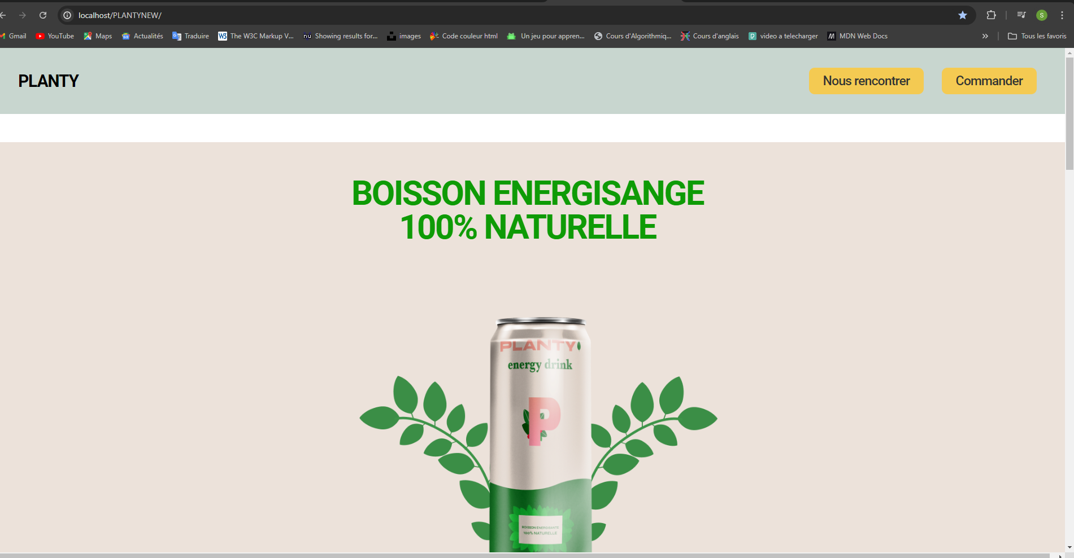1074x558 pixels.
Task: Open the media controls icon
Action: click(1021, 15)
